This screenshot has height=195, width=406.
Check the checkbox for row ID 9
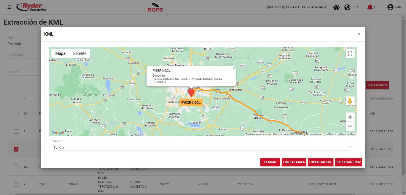pos(16,184)
